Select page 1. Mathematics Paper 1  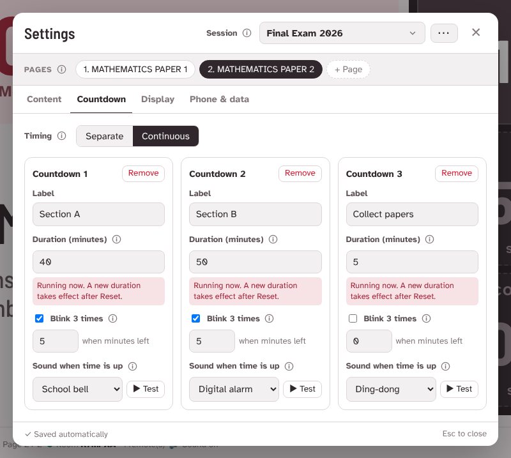pyautogui.click(x=135, y=70)
